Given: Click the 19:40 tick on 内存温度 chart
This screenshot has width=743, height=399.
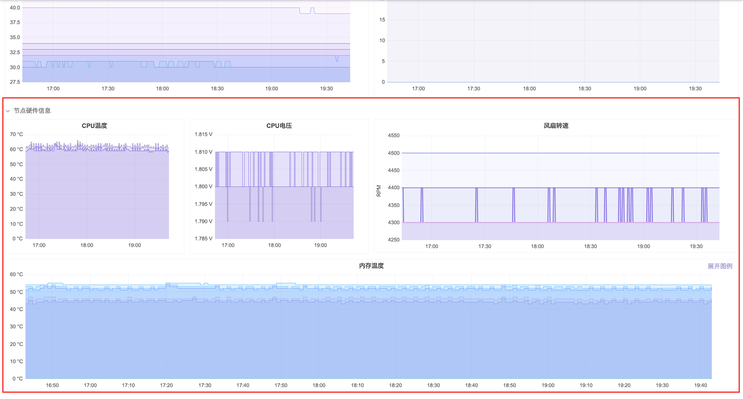Looking at the screenshot, I should (700, 385).
